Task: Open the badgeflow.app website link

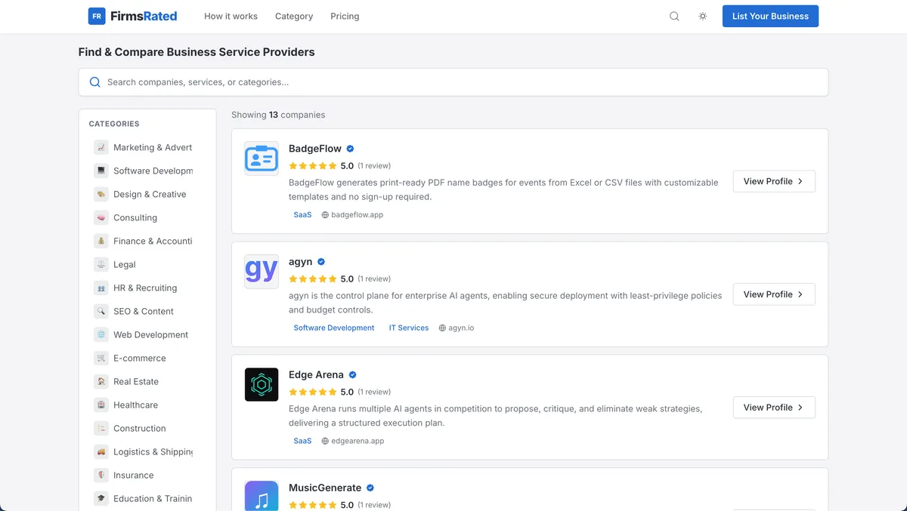Action: (x=357, y=215)
